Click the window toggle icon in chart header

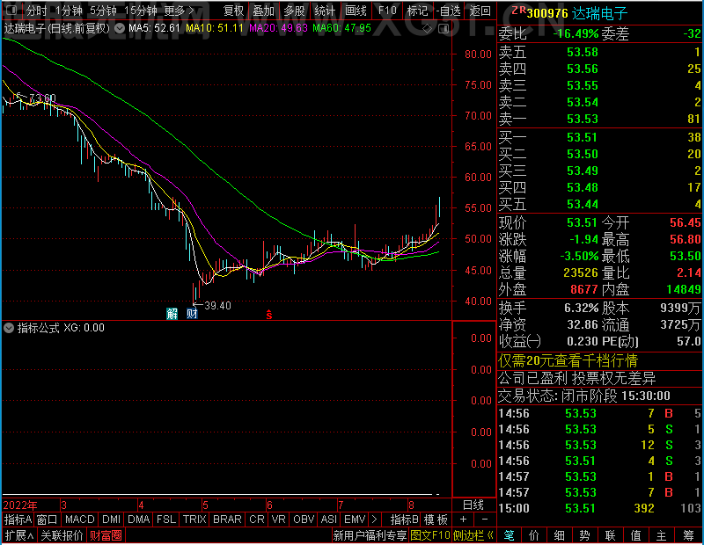(444, 29)
